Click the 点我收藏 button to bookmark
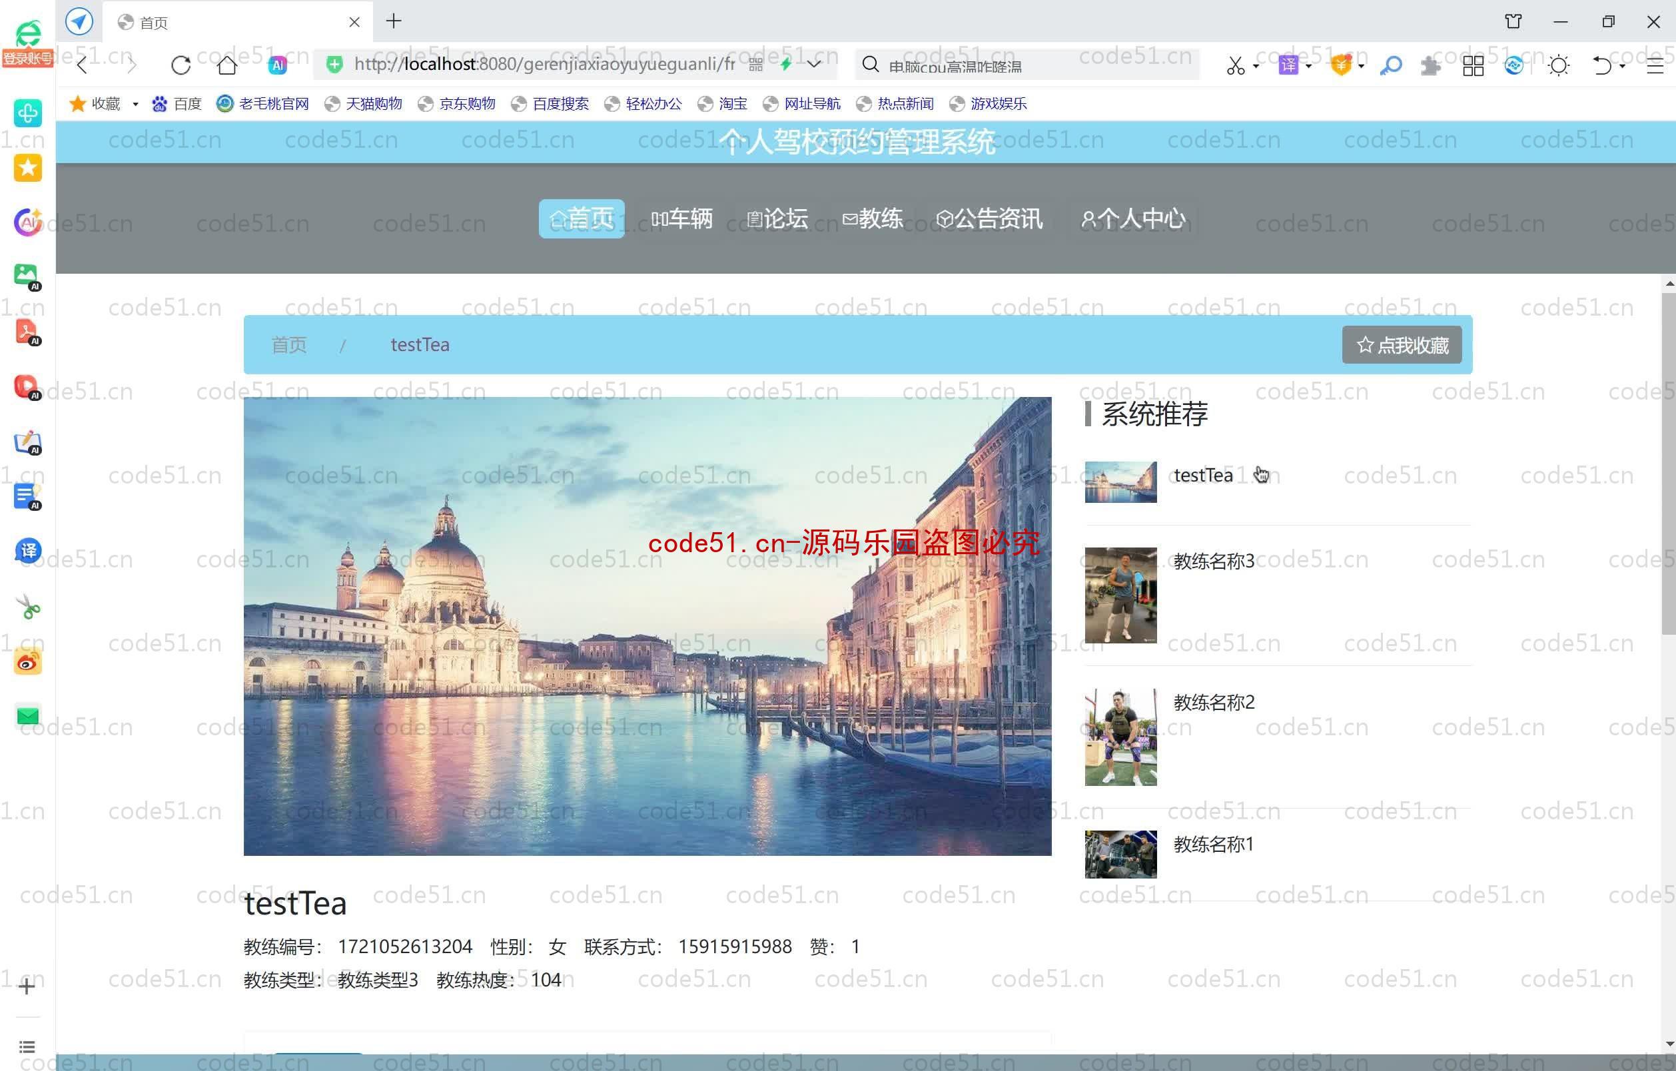Viewport: 1676px width, 1071px height. click(1404, 344)
